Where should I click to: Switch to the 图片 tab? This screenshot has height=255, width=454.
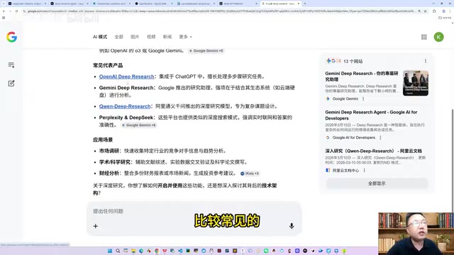(x=135, y=37)
